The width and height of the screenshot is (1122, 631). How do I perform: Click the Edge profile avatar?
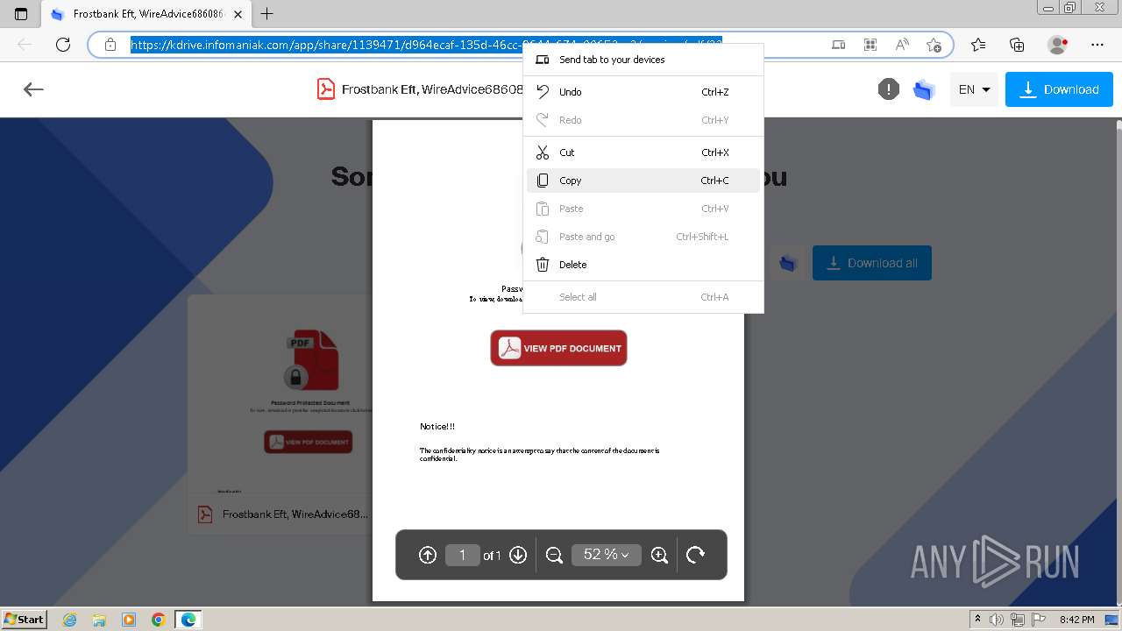1058,45
